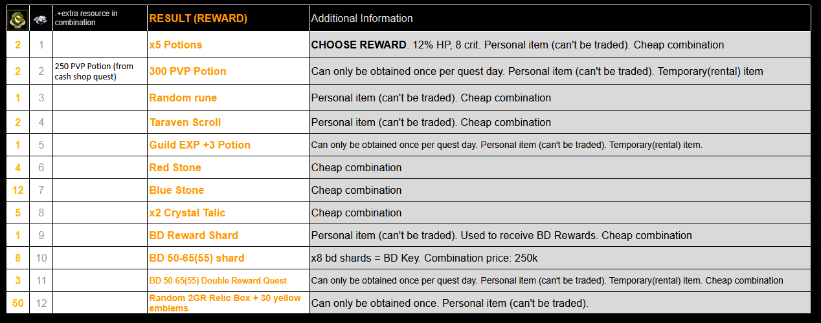Click the emblem cost value 50
Screen dimensions: 821x323
pyautogui.click(x=17, y=303)
